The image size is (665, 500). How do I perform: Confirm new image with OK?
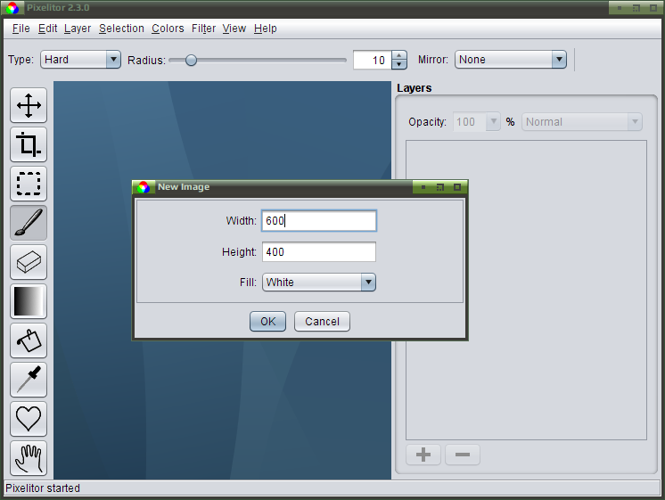pos(267,322)
